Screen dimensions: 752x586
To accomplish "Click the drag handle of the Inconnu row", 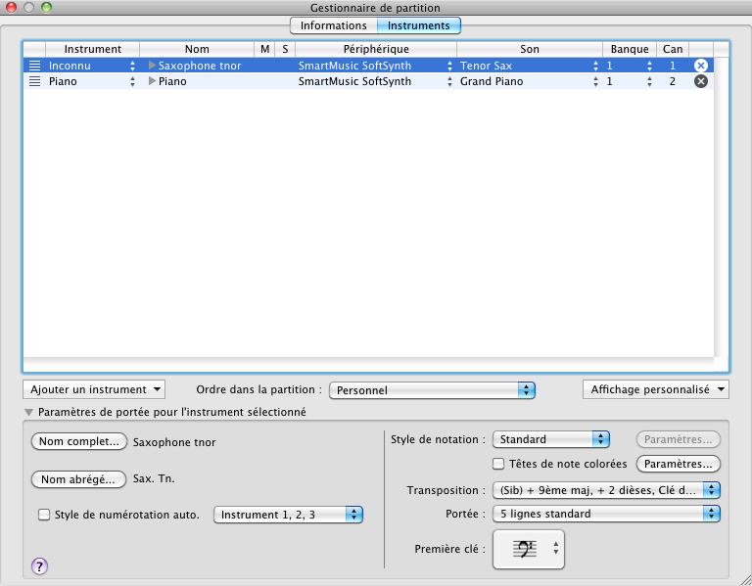I will pyautogui.click(x=35, y=66).
